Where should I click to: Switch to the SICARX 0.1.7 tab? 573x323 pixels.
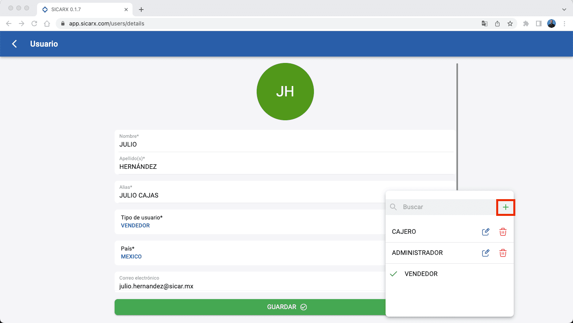tap(80, 9)
